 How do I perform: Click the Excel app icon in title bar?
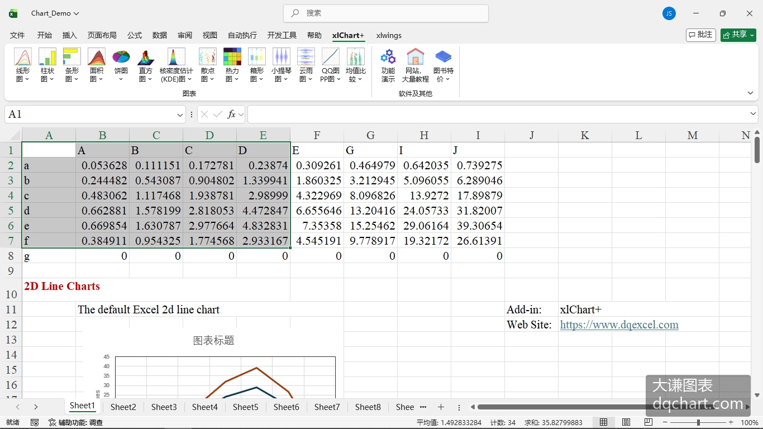tap(13, 13)
